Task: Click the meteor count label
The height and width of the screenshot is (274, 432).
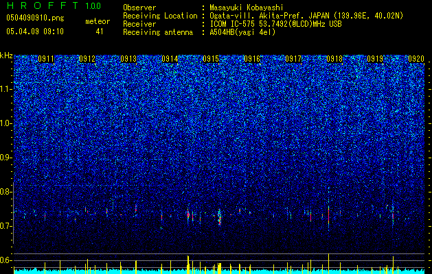Action: pyautogui.click(x=98, y=21)
